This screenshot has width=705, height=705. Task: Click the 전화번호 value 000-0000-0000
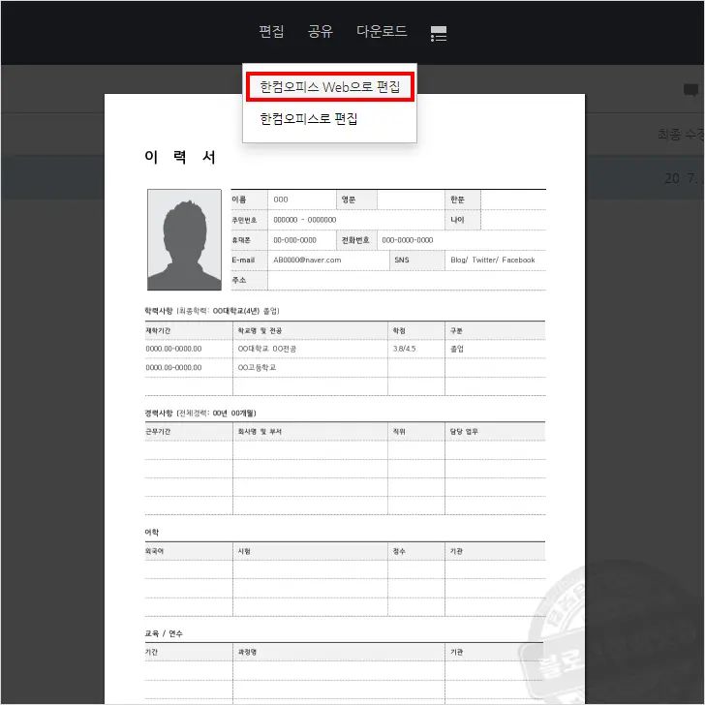[408, 240]
